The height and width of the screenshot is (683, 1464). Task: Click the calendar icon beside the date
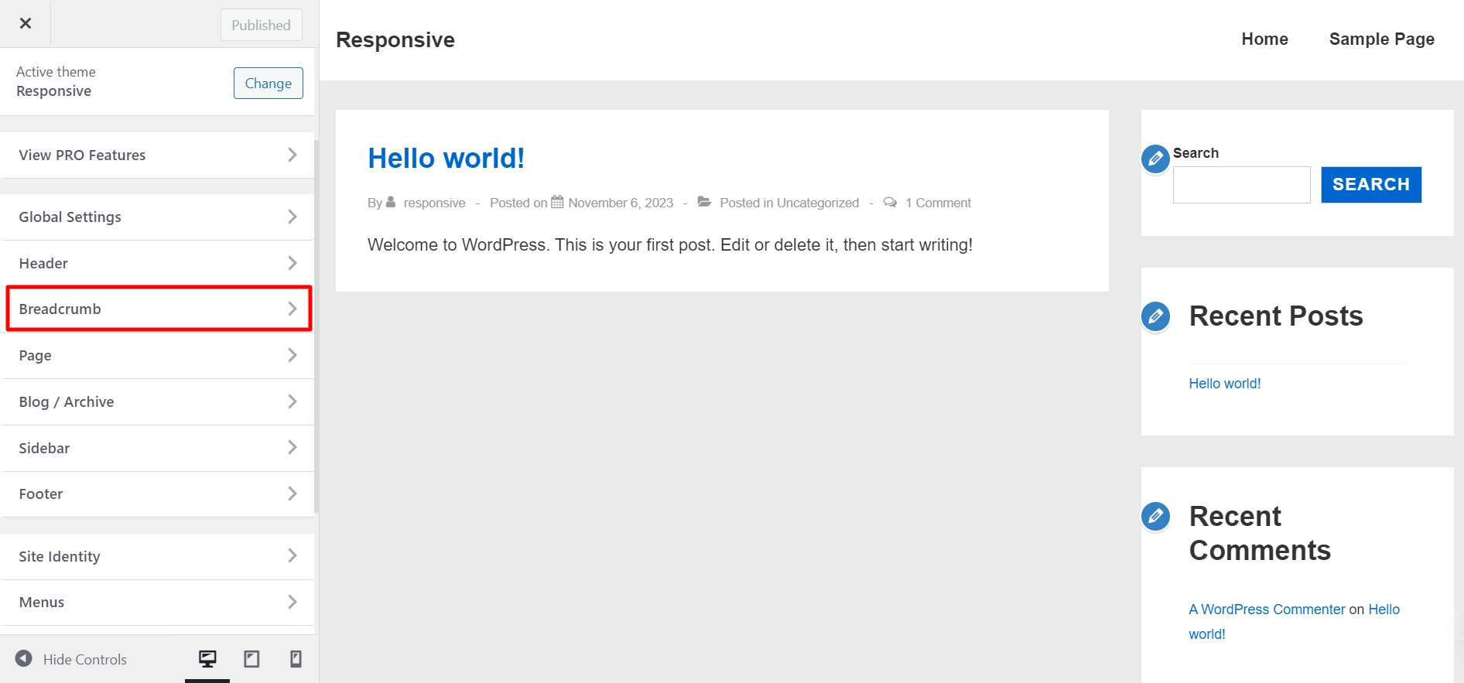(x=557, y=202)
